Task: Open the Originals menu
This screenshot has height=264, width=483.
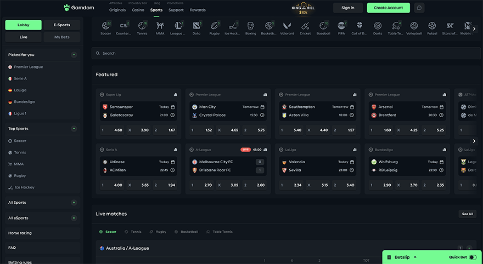Action: [117, 10]
